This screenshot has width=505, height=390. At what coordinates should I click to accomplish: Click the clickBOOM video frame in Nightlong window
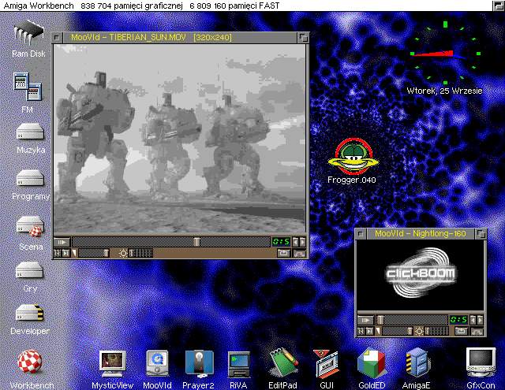pos(421,275)
